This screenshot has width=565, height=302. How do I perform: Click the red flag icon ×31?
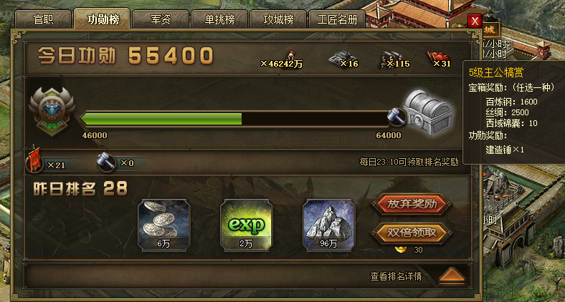click(438, 57)
